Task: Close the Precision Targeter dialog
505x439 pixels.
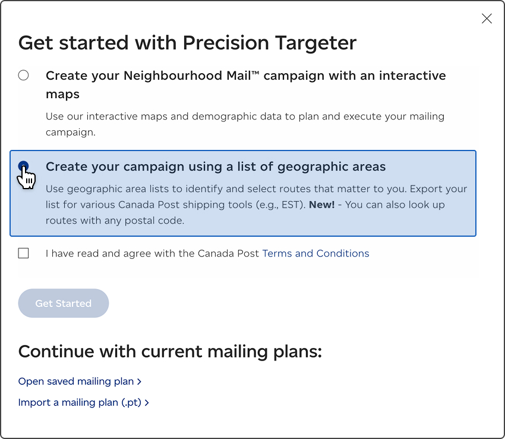Action: [x=487, y=18]
